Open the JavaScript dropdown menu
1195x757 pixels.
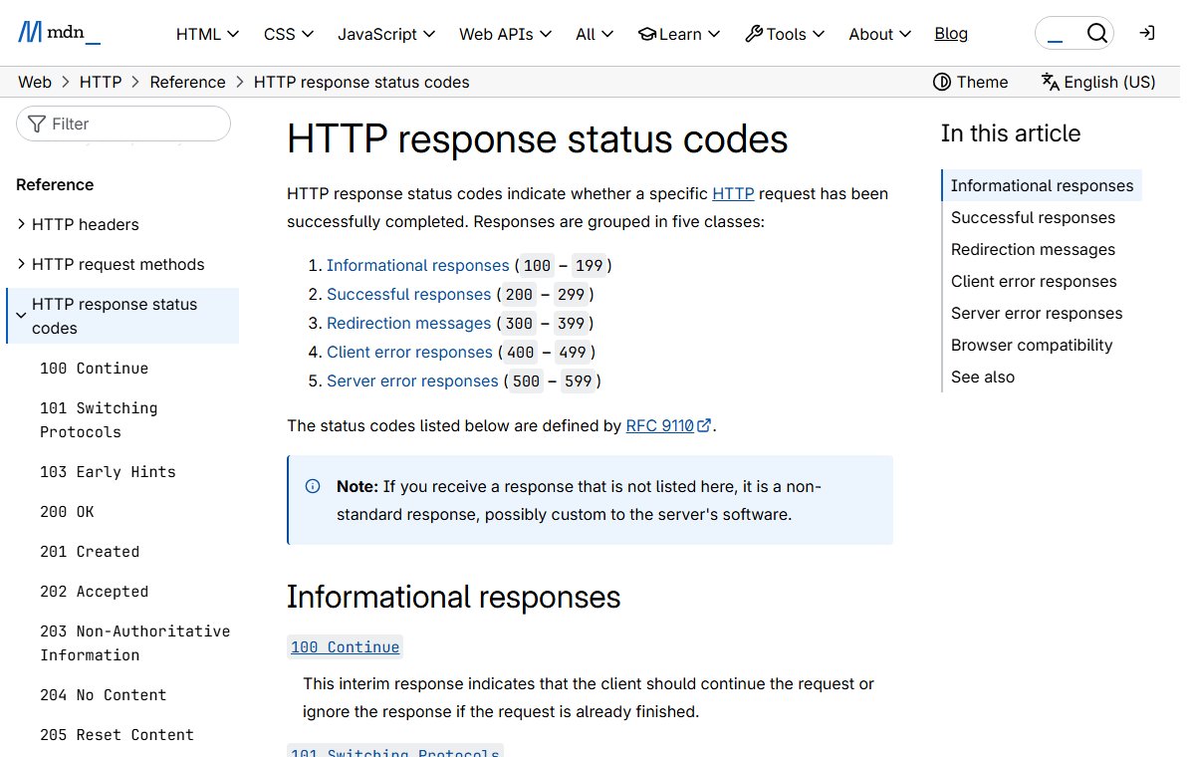386,34
